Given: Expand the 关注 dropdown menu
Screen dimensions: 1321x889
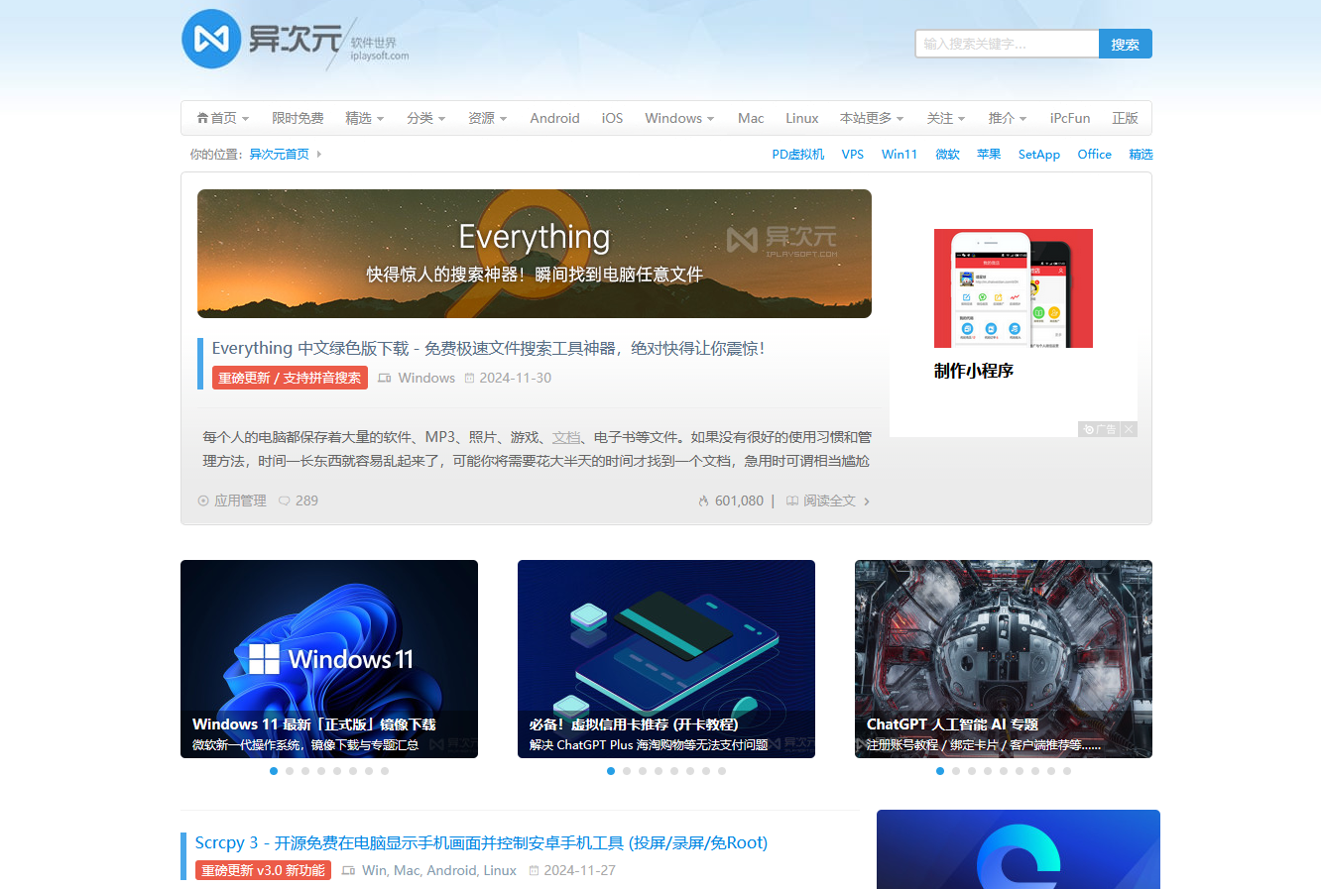Looking at the screenshot, I should [x=945, y=118].
